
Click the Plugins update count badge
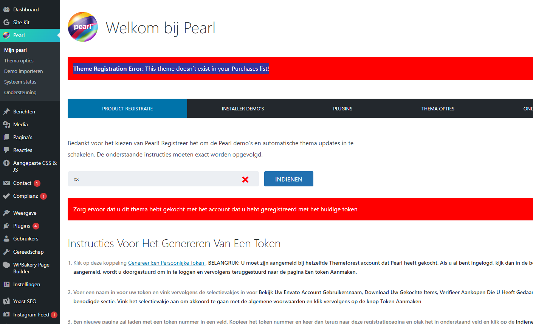coord(36,226)
